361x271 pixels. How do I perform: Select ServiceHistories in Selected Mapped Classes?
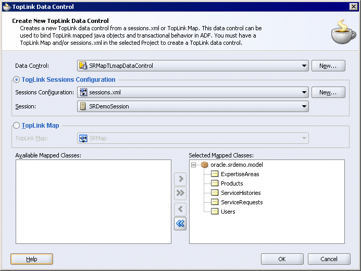pos(241,193)
